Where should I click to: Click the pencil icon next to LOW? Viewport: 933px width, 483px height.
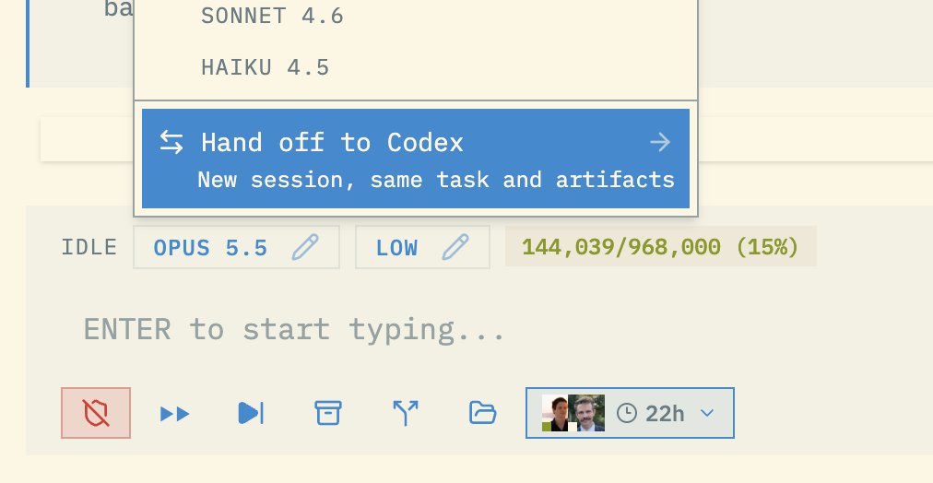point(455,247)
